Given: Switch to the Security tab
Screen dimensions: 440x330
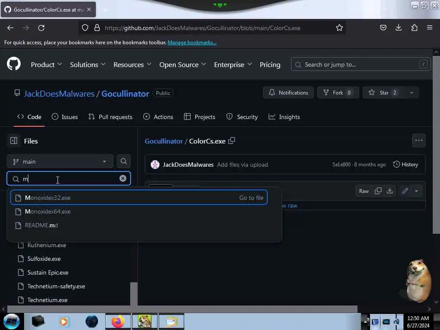Looking at the screenshot, I should [242, 117].
